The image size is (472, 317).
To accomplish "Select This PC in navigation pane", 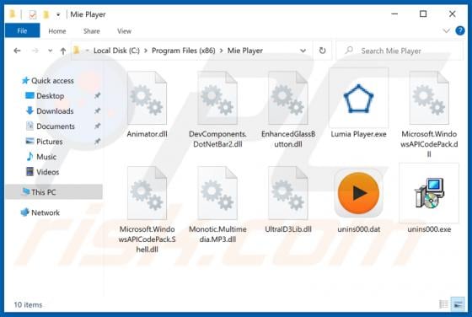I will click(54, 191).
